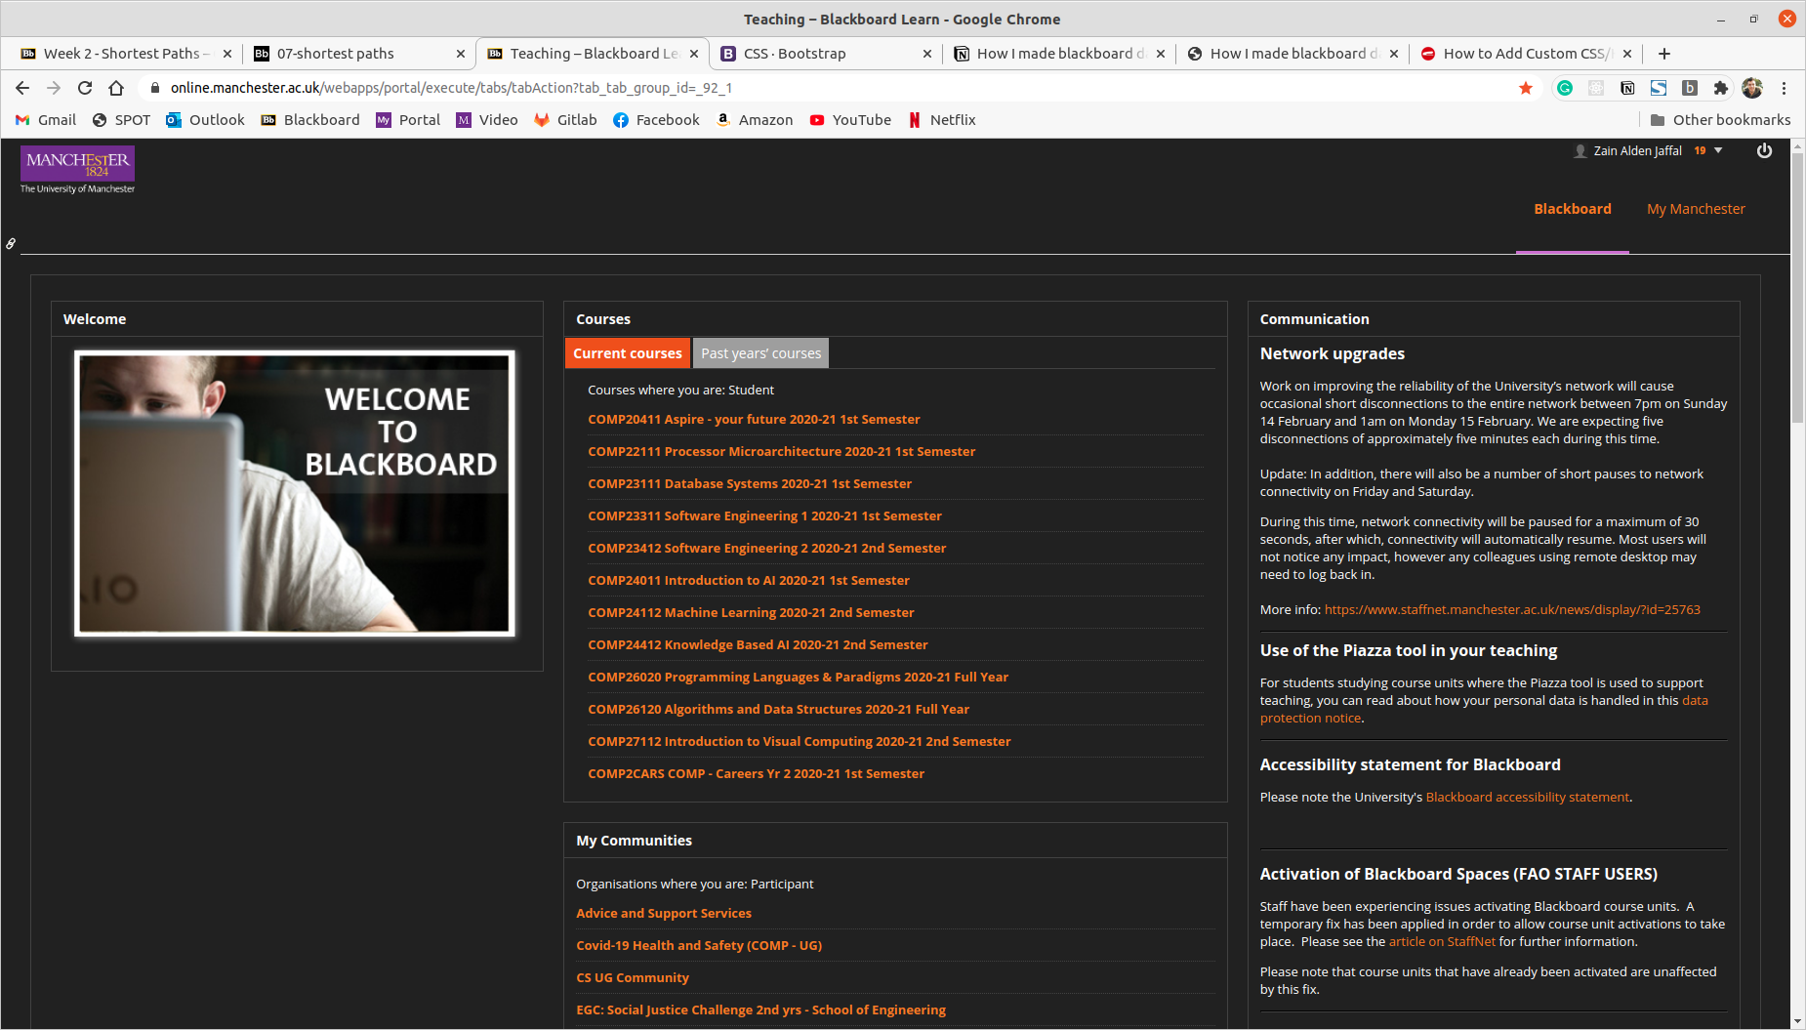1806x1030 pixels.
Task: Open the Blackboard accessibility statement link
Action: pos(1527,797)
